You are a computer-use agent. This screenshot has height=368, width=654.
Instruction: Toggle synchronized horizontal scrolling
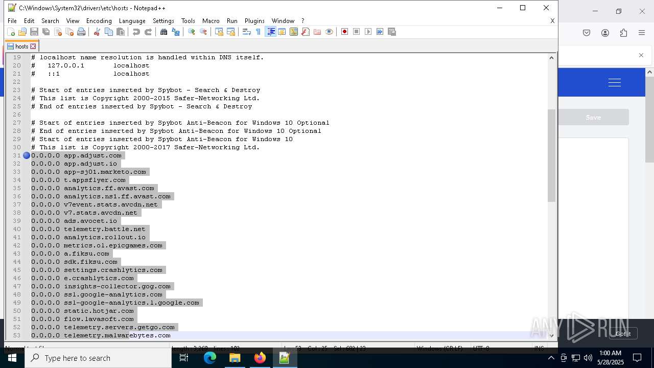tap(231, 32)
